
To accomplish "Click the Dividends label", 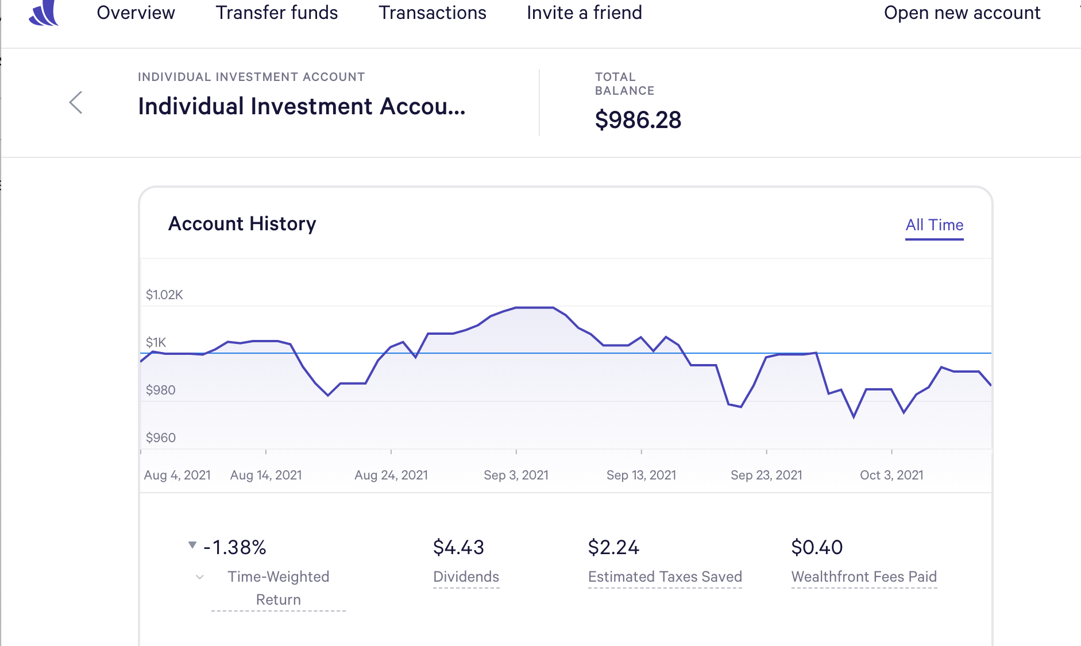I will (466, 577).
